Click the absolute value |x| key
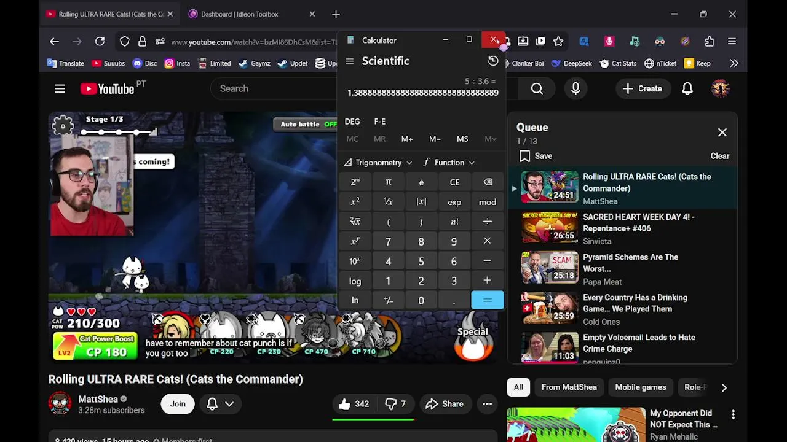Screen dimensions: 787x442 [421, 202]
